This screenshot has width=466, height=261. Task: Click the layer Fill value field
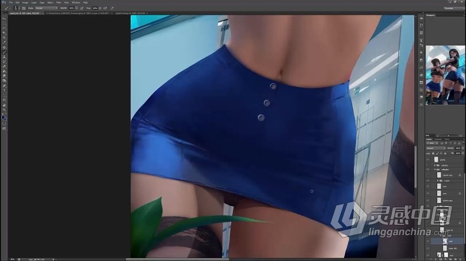click(x=458, y=153)
